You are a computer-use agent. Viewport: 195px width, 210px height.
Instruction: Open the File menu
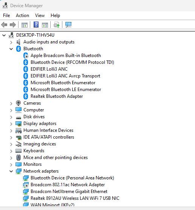click(6, 15)
